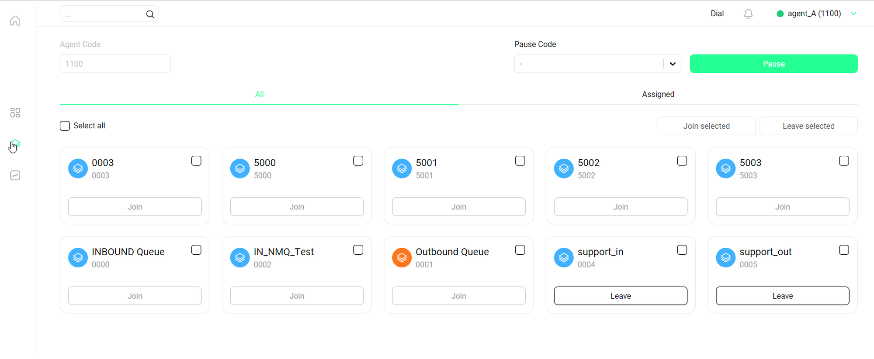The image size is (874, 359).
Task: Open the dashboard grid icon in sidebar
Action: (15, 113)
